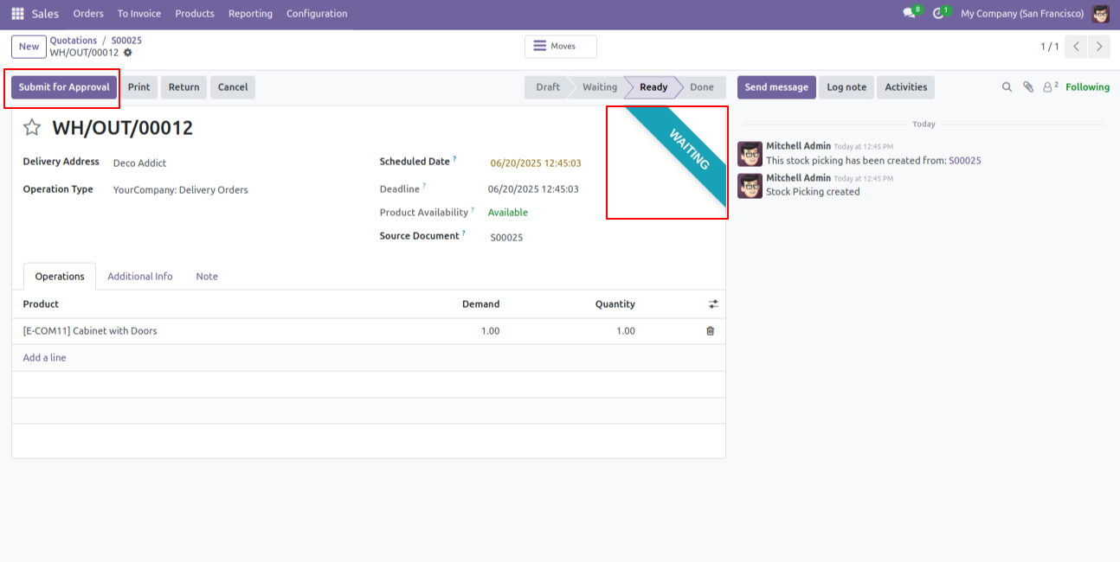Open the discuss messages icon
Image resolution: width=1120 pixels, height=562 pixels.
[909, 14]
